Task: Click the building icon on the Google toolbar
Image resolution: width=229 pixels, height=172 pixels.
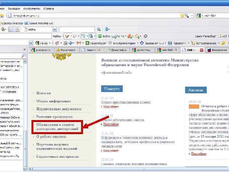Action: (x=66, y=43)
